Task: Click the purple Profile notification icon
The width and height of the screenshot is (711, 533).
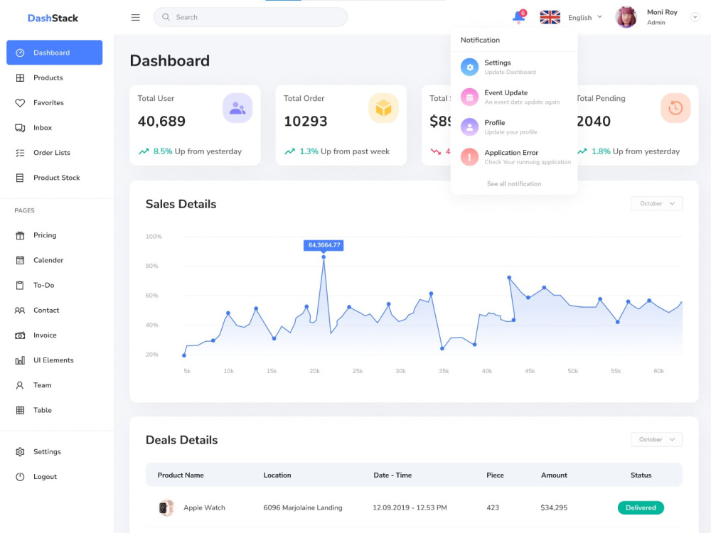Action: pyautogui.click(x=470, y=127)
